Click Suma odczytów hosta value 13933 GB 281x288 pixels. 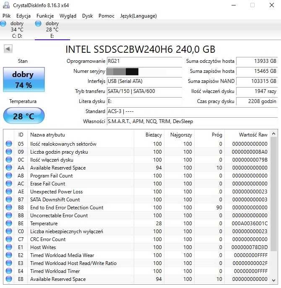click(257, 61)
